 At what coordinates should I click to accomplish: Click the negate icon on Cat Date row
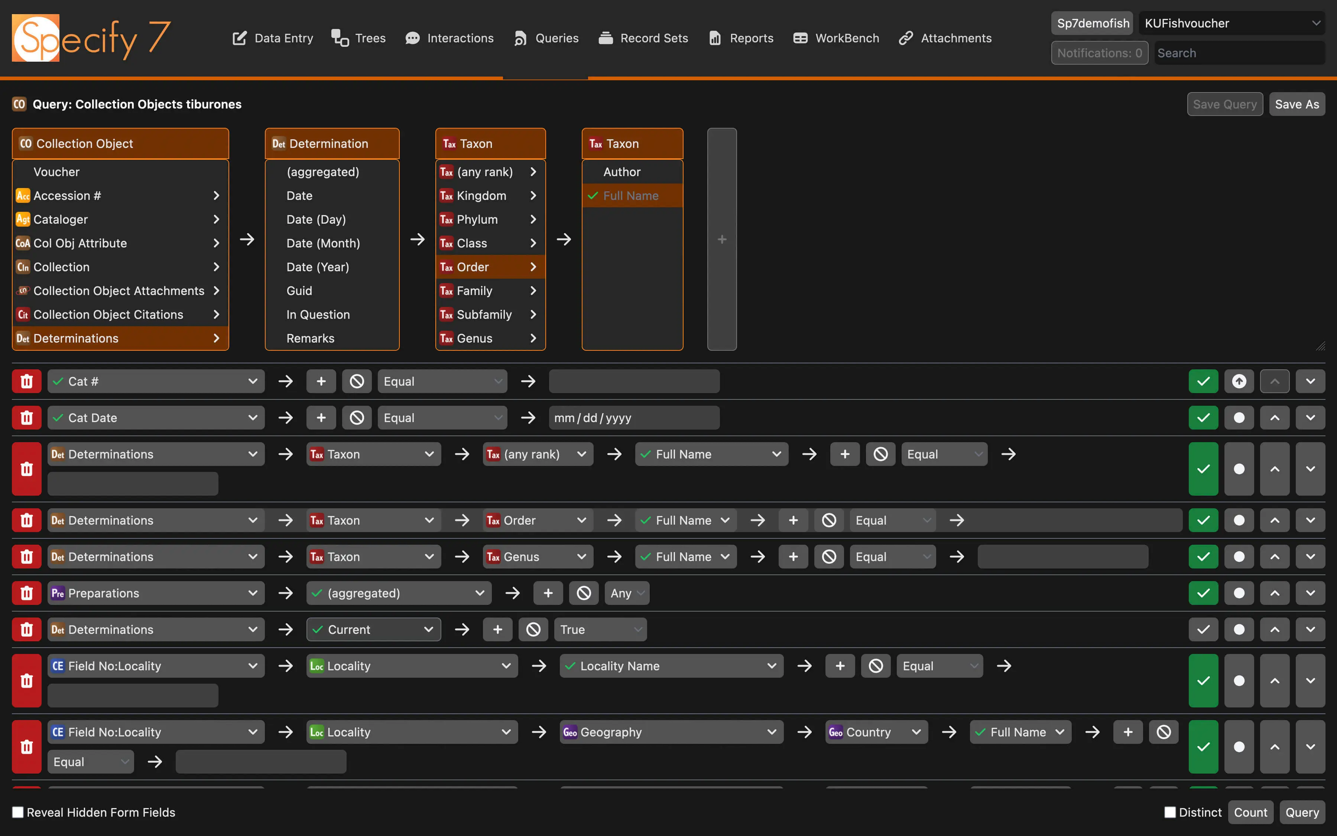[357, 418]
